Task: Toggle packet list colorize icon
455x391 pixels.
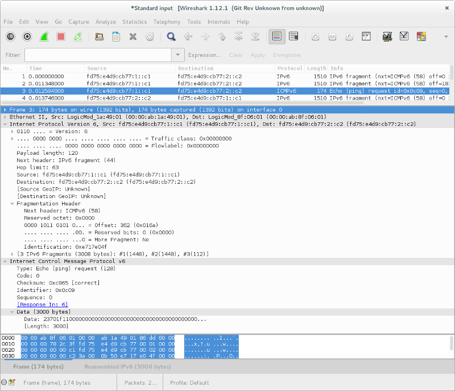Action: click(x=277, y=36)
